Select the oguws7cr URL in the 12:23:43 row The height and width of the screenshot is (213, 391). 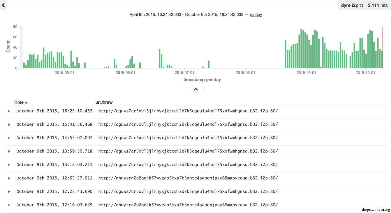point(188,191)
